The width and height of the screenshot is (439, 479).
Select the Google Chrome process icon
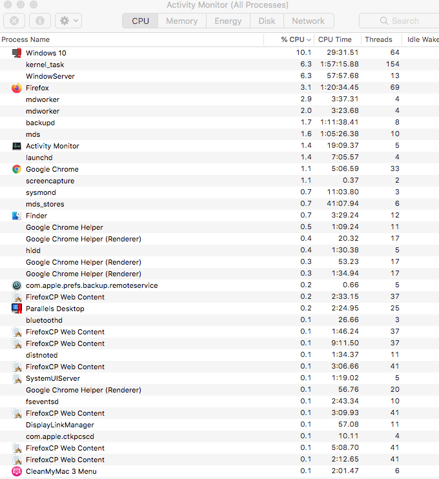point(17,169)
